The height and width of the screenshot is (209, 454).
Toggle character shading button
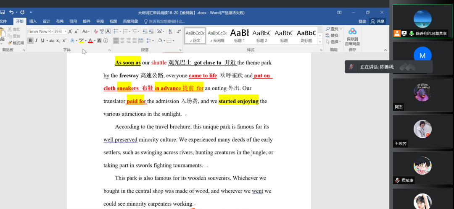99,40
